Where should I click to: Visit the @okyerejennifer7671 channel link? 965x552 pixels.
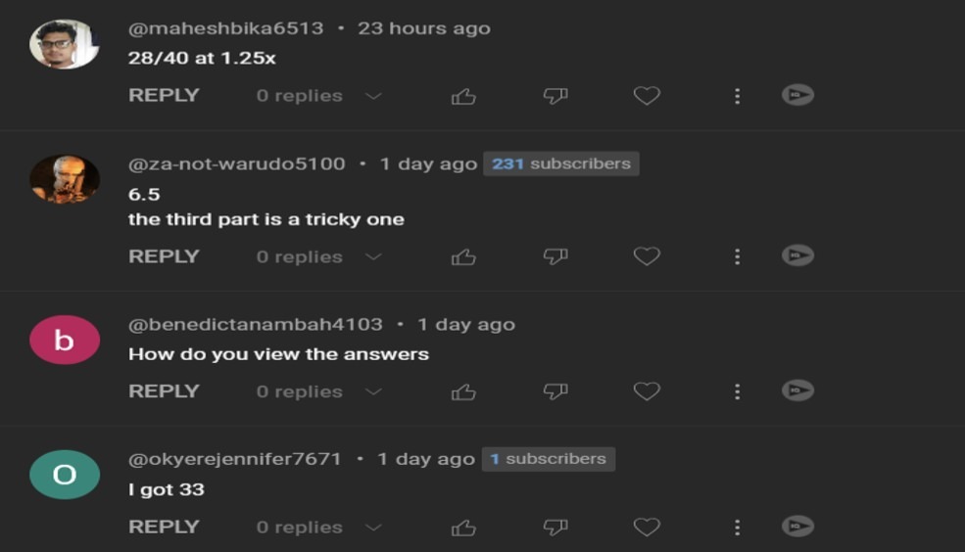tap(235, 459)
